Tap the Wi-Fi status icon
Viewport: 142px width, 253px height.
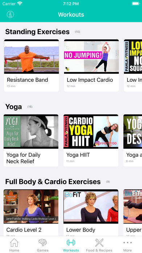coord(20,4)
